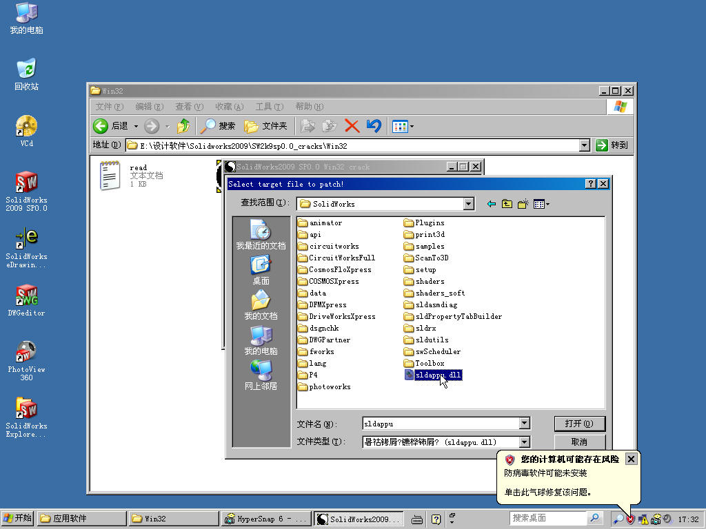Launch DWGeditor desktop shortcut
706x529 pixels.
(x=26, y=300)
